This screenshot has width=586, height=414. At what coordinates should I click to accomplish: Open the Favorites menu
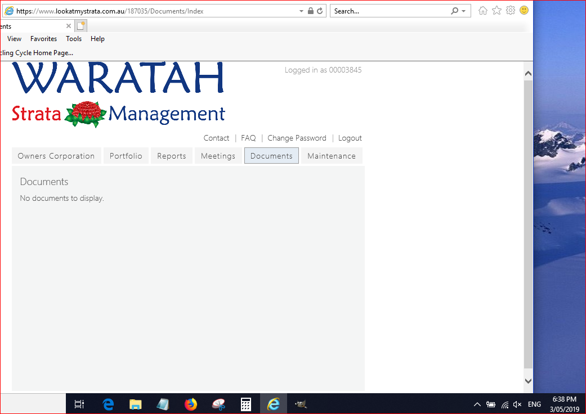44,39
